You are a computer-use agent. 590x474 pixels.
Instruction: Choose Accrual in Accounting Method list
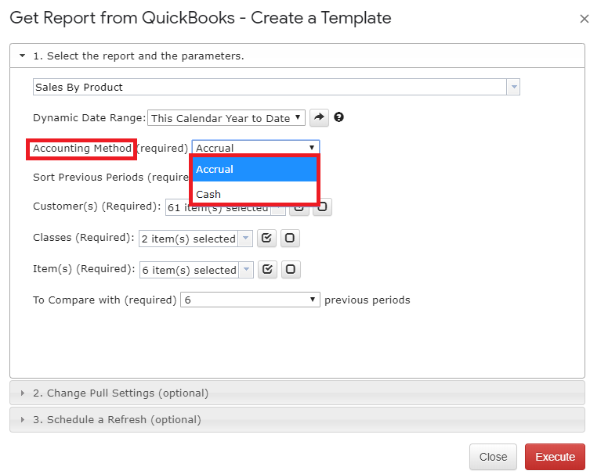coord(255,169)
